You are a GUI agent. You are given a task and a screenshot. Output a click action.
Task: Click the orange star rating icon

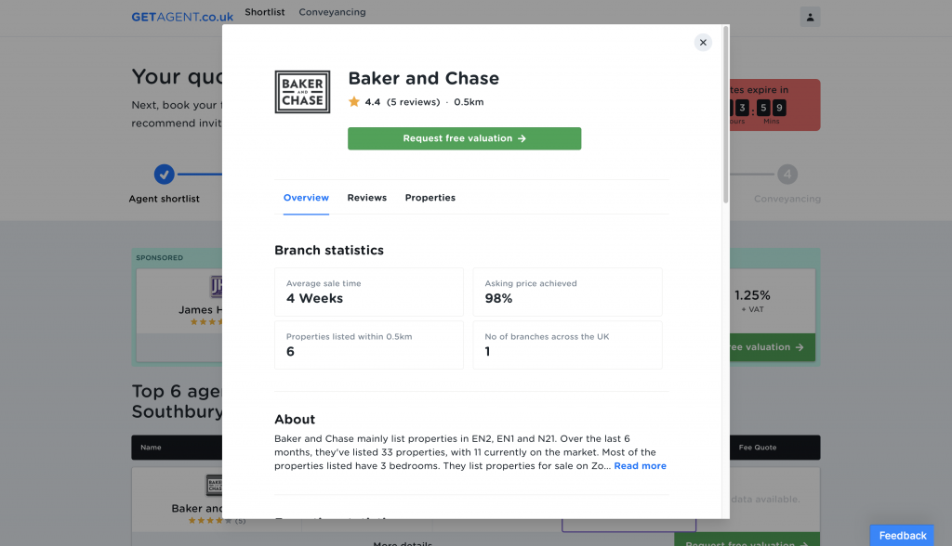[354, 102]
